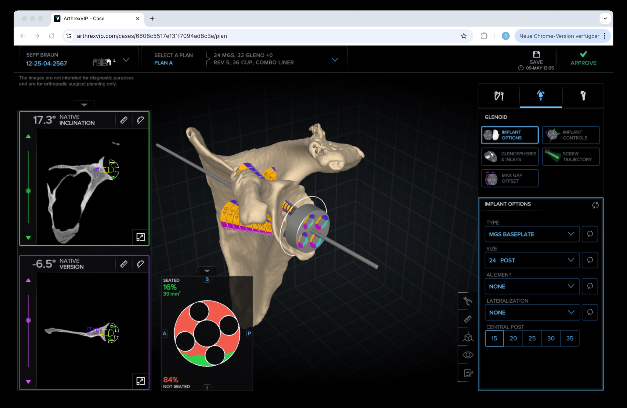Image resolution: width=627 pixels, height=408 pixels.
Task: Switch to the glenoid tab
Action: [x=541, y=96]
